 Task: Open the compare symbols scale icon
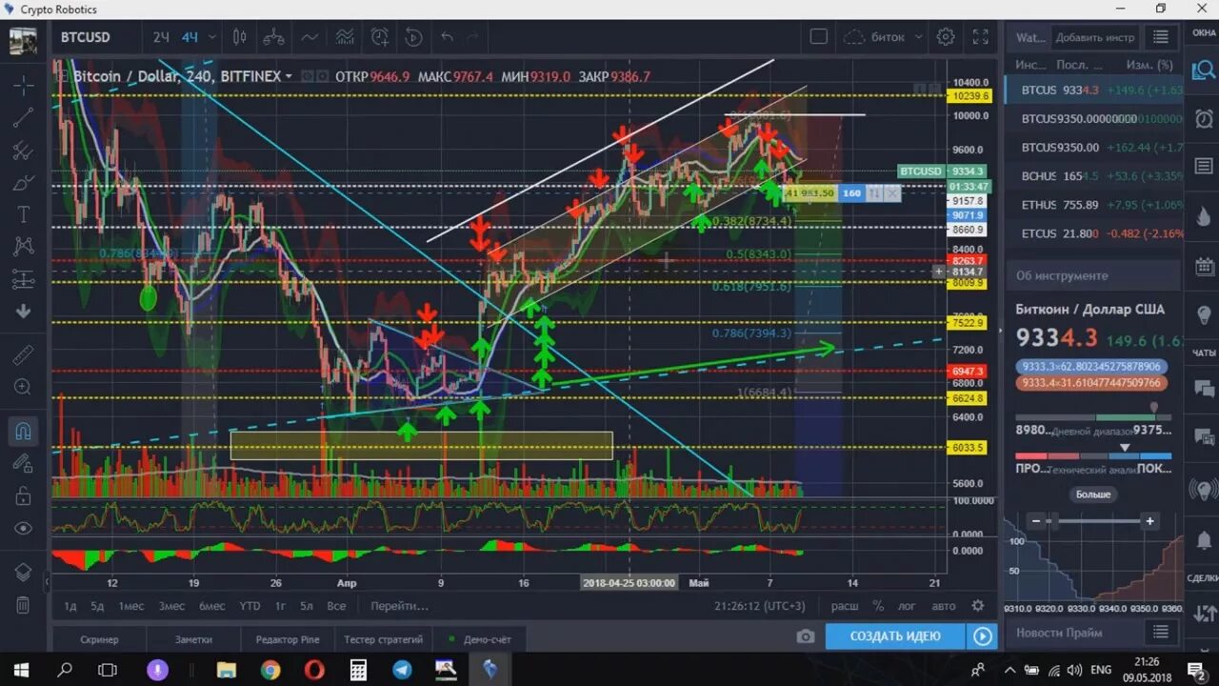[274, 37]
